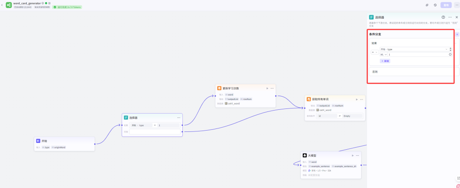460x188 pixels.
Task: Click the 发布 publish button
Action: (446, 5)
